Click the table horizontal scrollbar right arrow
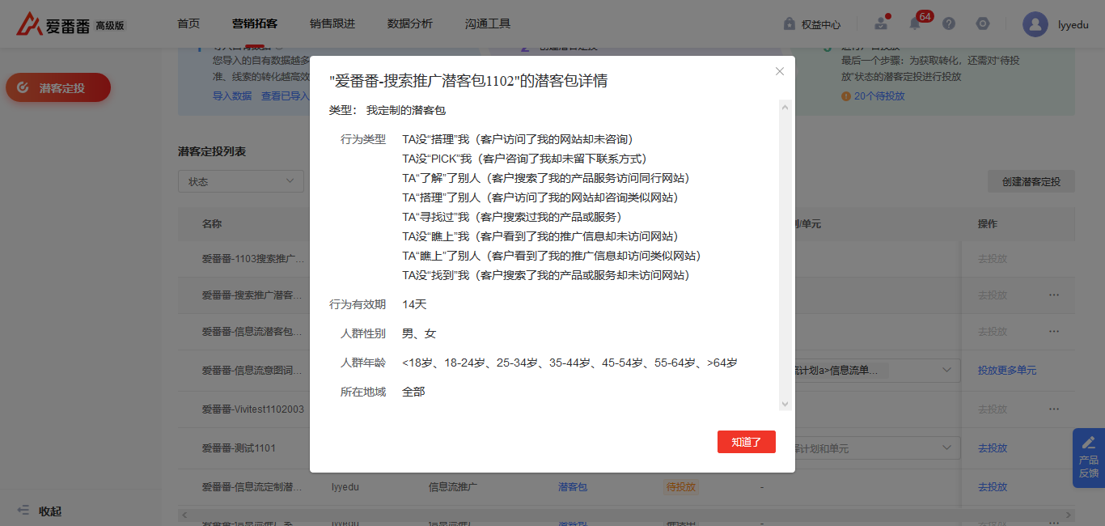Viewport: 1105px width, 526px height. click(x=1069, y=515)
